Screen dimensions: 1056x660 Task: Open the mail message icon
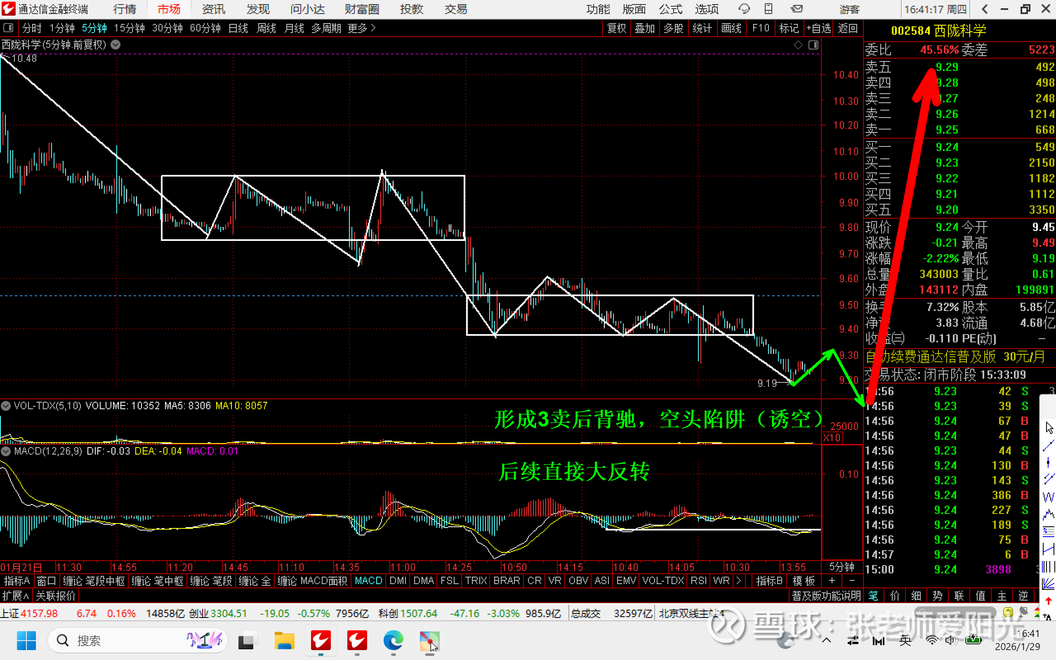coord(797,9)
